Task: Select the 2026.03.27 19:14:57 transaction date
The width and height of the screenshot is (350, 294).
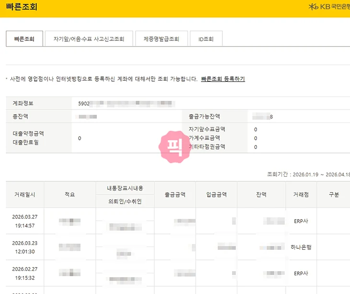Action: (25, 221)
